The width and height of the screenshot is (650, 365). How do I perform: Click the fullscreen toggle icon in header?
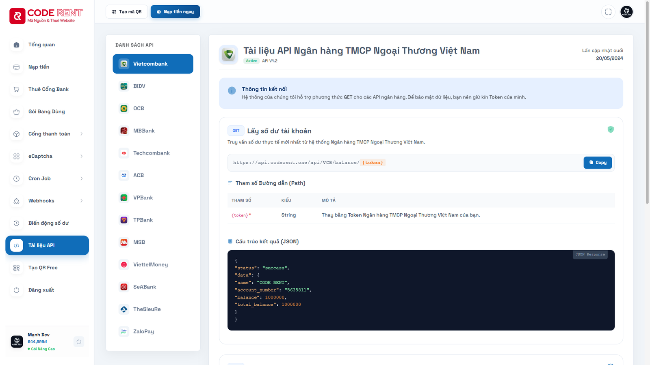point(608,12)
